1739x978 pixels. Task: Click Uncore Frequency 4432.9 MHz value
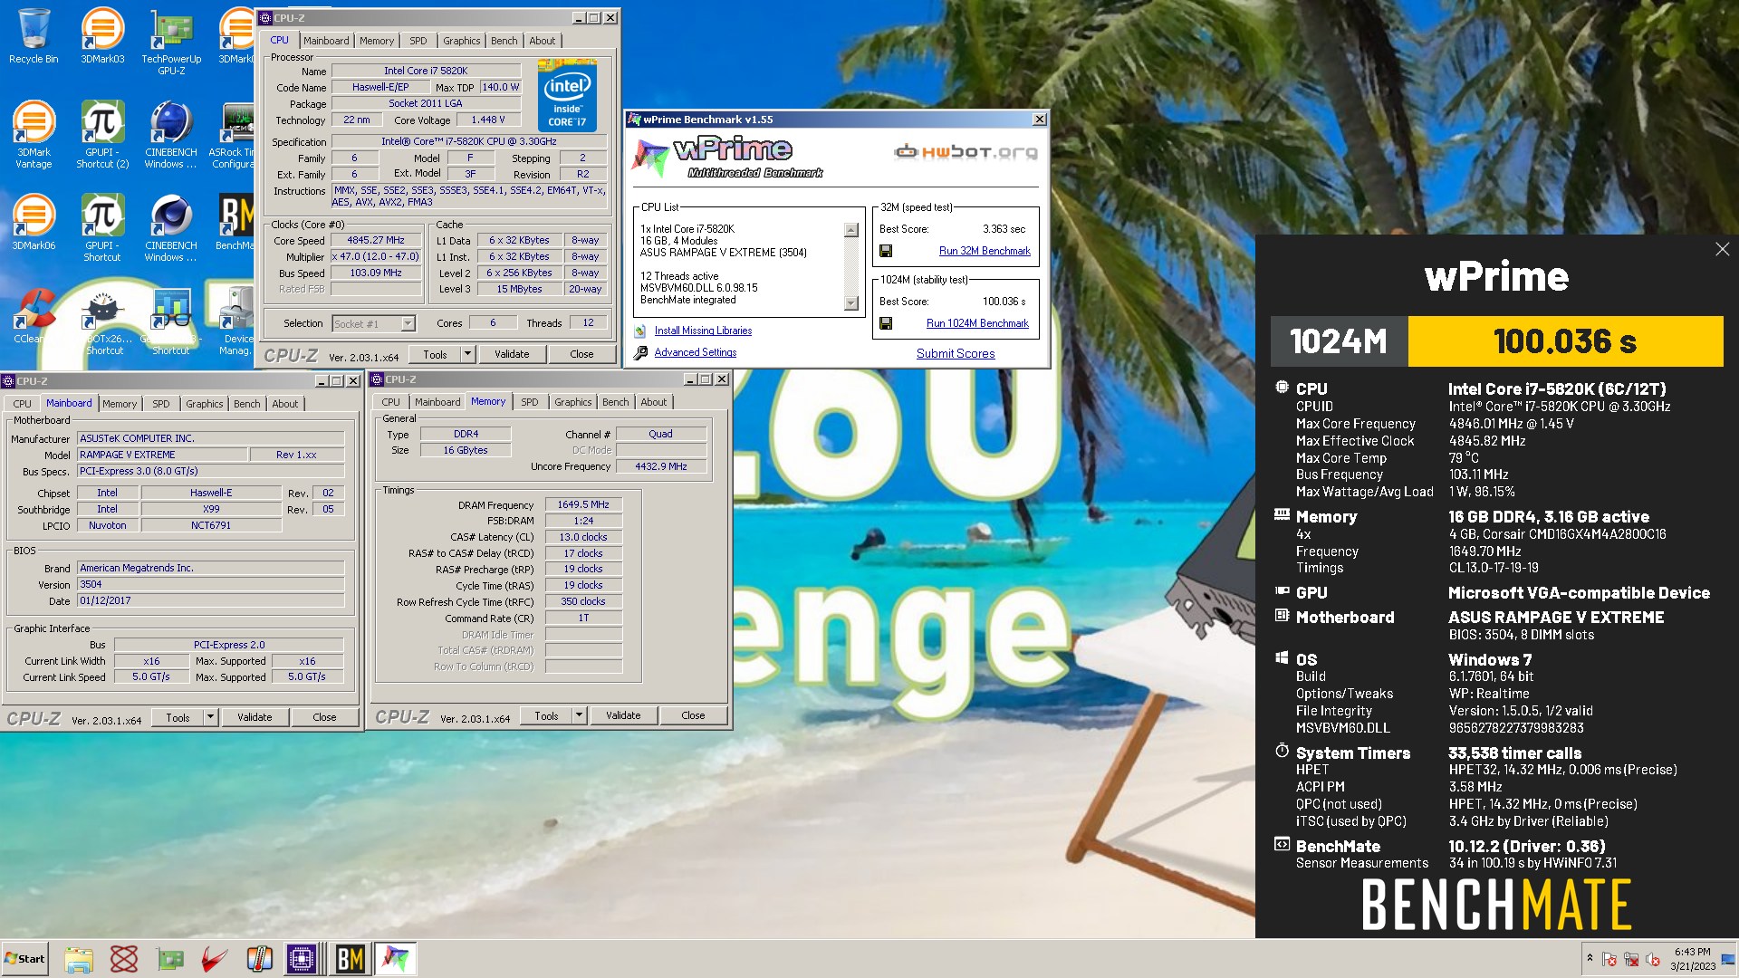pyautogui.click(x=661, y=466)
